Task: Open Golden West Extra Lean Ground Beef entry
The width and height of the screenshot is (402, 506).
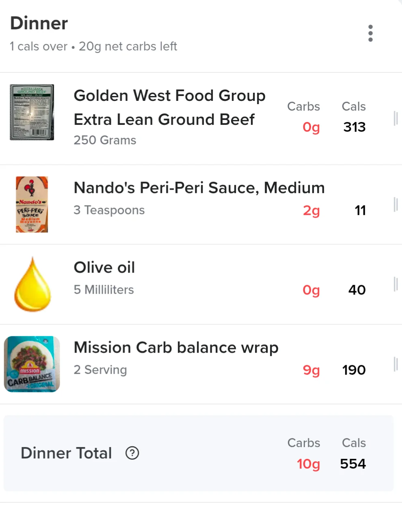Action: click(201, 119)
